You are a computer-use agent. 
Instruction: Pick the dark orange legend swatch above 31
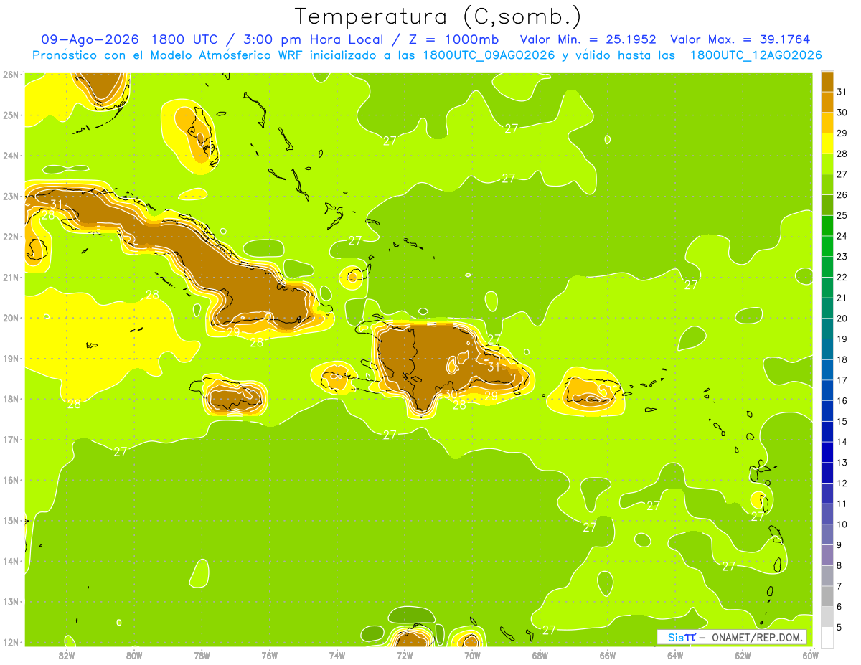pos(827,82)
